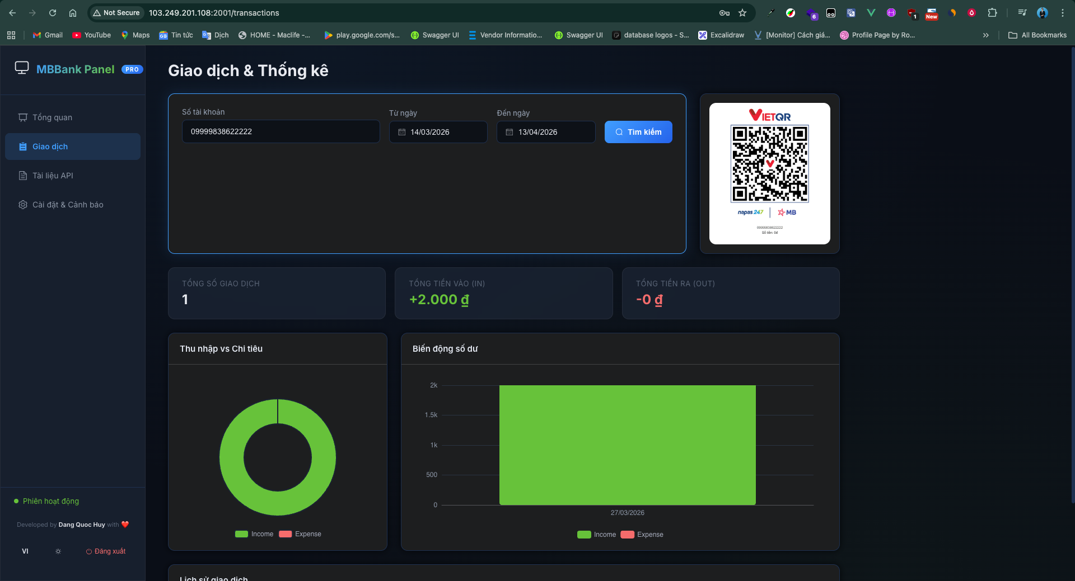The image size is (1075, 581).
Task: Open the YouTube bookmark
Action: [x=92, y=35]
